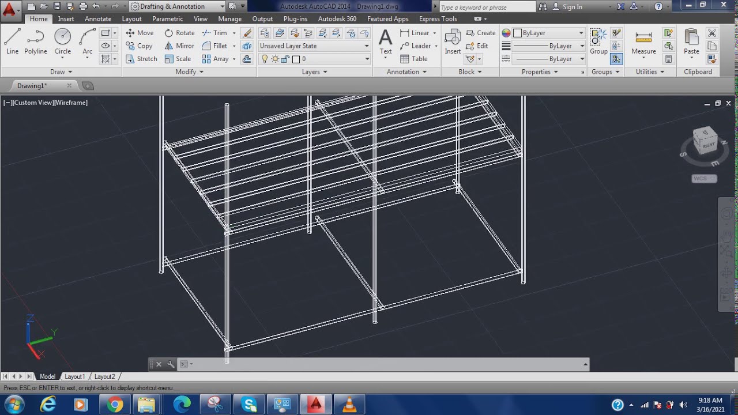The height and width of the screenshot is (415, 738).
Task: Expand the Modify panel
Action: [190, 71]
